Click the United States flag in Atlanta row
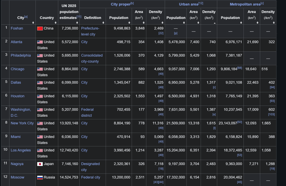The width and height of the screenshot is (286, 186). point(40,42)
